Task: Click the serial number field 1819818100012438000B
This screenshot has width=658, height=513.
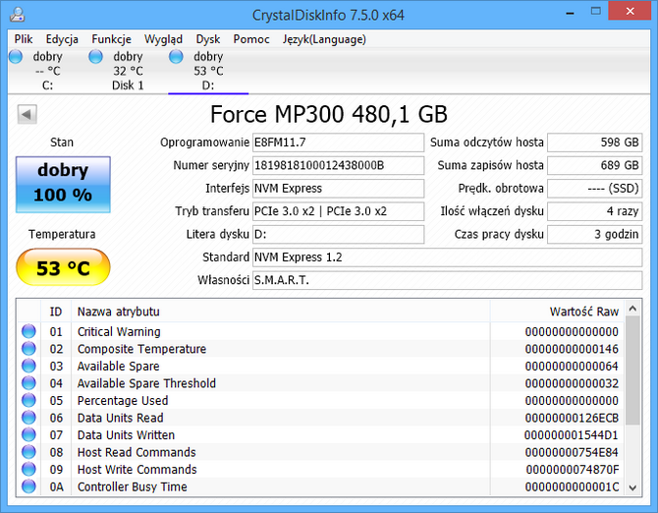Action: tap(338, 165)
